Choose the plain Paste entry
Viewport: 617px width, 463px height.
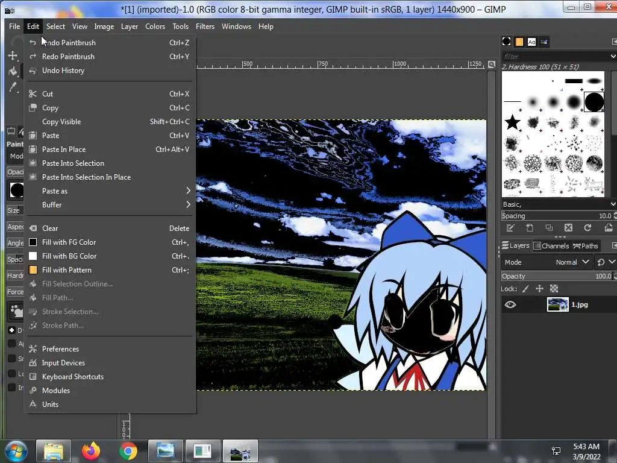110,136
